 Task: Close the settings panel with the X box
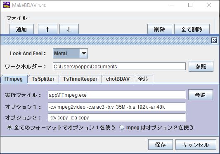[x=214, y=41]
